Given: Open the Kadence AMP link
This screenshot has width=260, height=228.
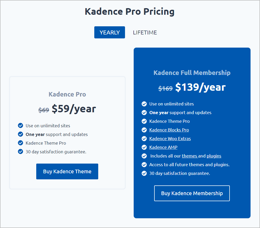Looking at the screenshot, I should pyautogui.click(x=163, y=147).
